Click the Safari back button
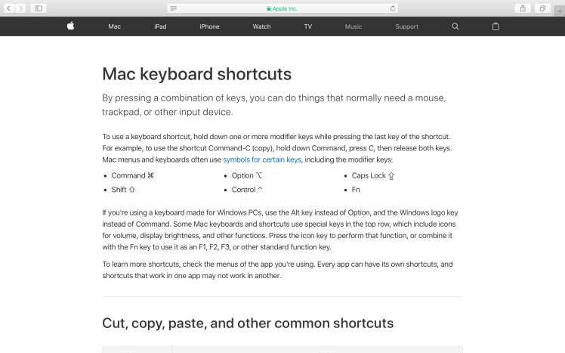565x353 pixels. (x=8, y=8)
